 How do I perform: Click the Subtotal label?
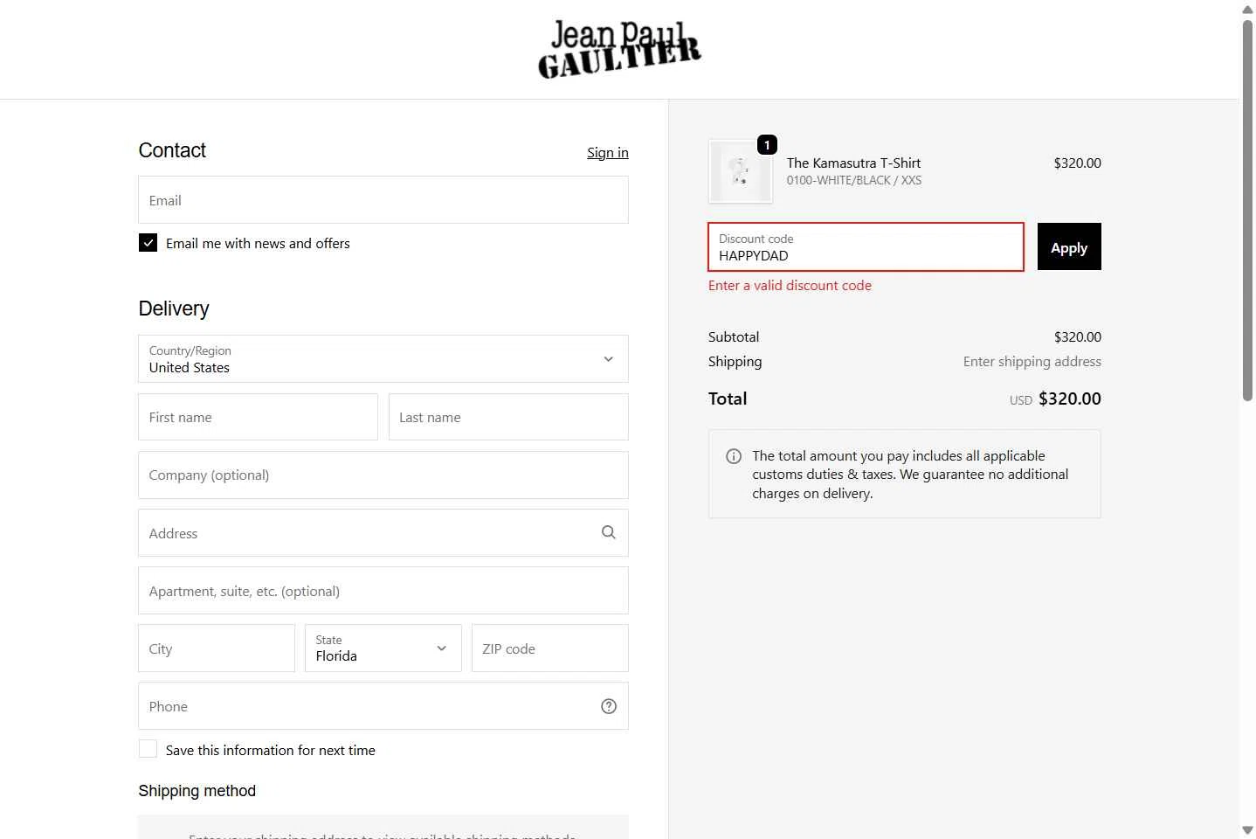(734, 336)
